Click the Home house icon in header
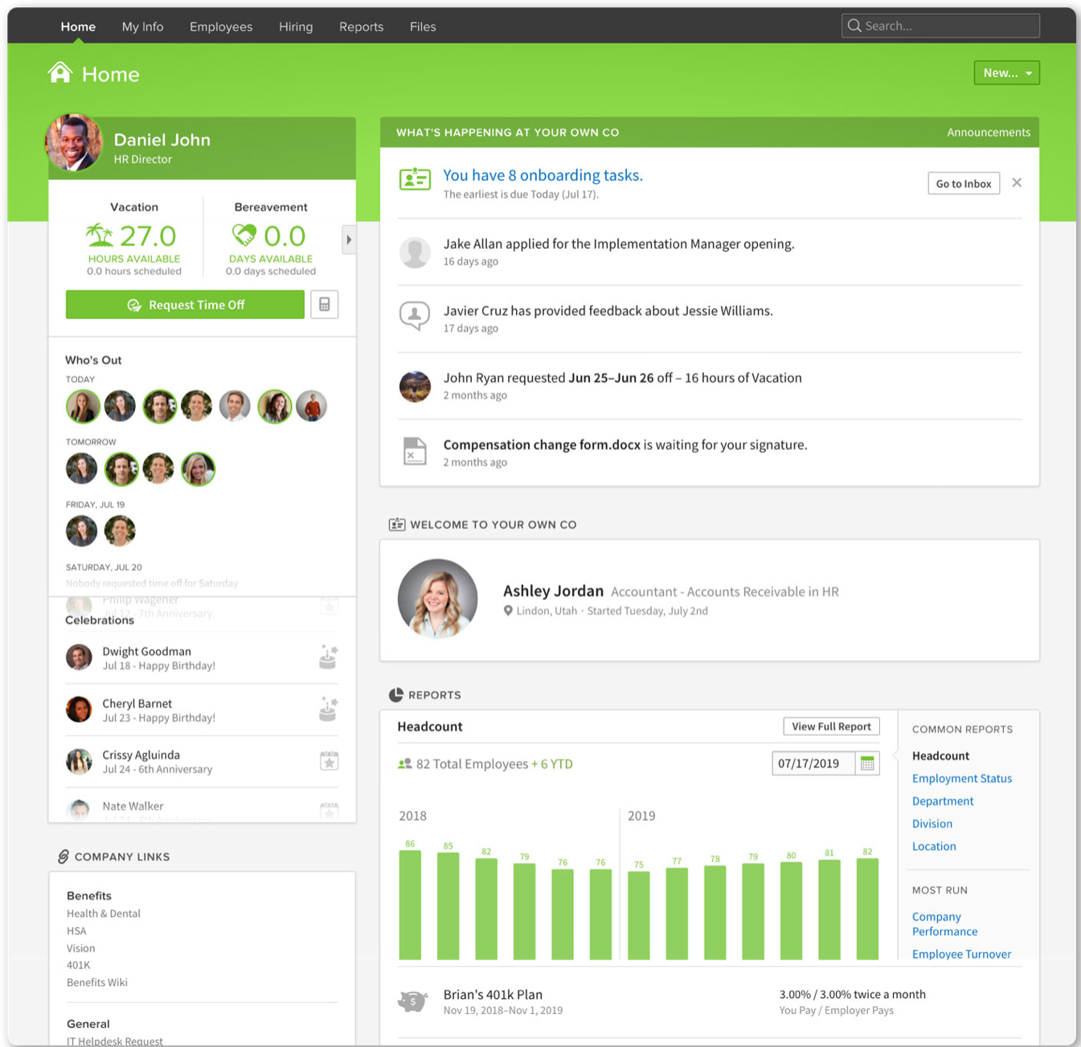The width and height of the screenshot is (1081, 1047). pos(60,73)
